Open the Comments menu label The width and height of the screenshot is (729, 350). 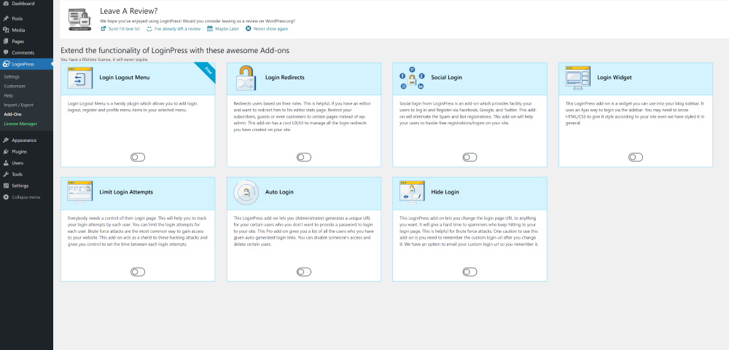23,52
